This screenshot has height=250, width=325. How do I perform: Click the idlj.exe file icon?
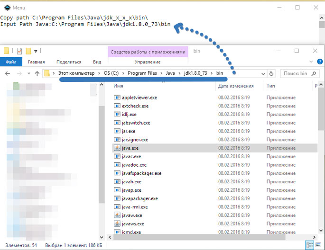point(117,114)
